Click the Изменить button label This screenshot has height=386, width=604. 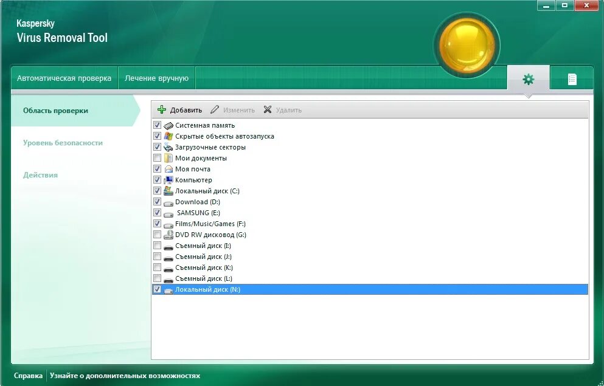[x=239, y=110]
